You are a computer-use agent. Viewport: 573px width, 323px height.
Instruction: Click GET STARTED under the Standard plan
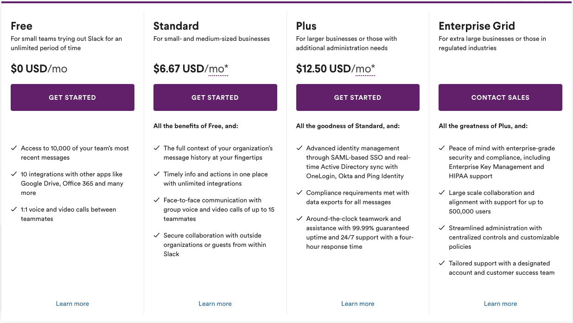click(x=215, y=97)
